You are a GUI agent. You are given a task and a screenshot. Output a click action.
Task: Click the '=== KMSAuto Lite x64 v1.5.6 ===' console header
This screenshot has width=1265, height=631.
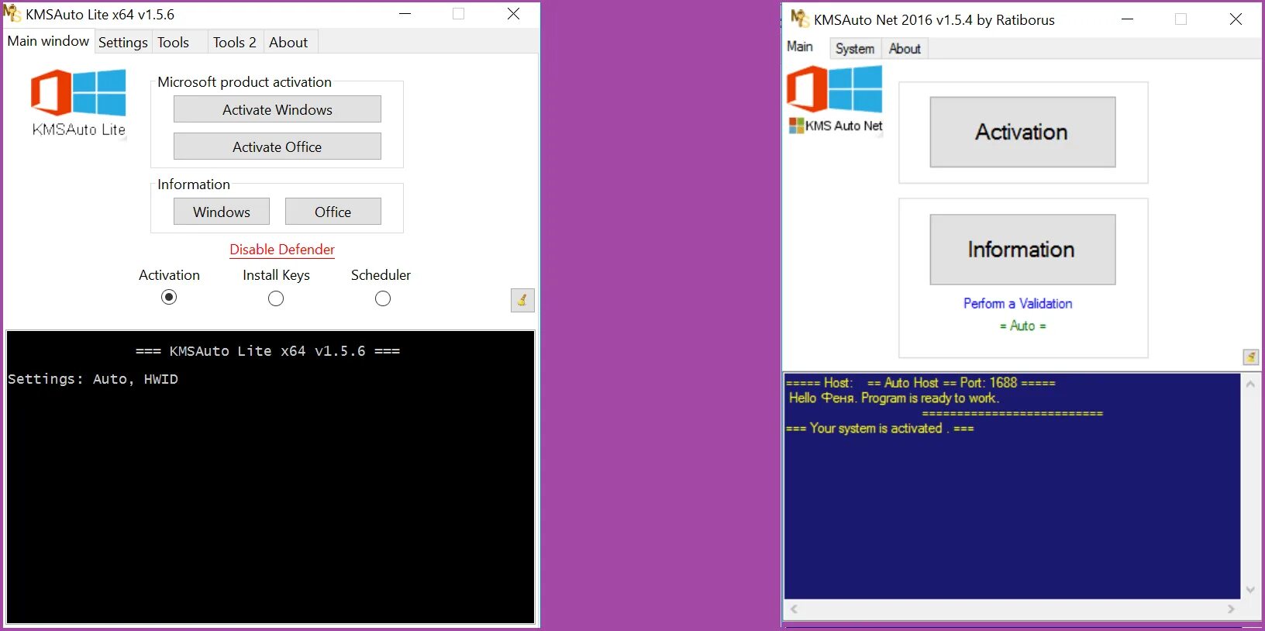coord(268,351)
